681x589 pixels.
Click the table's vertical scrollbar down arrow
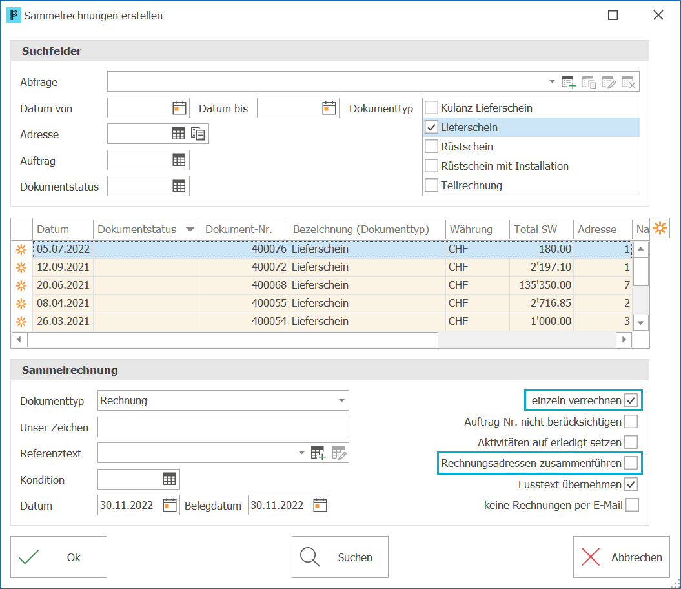(640, 322)
